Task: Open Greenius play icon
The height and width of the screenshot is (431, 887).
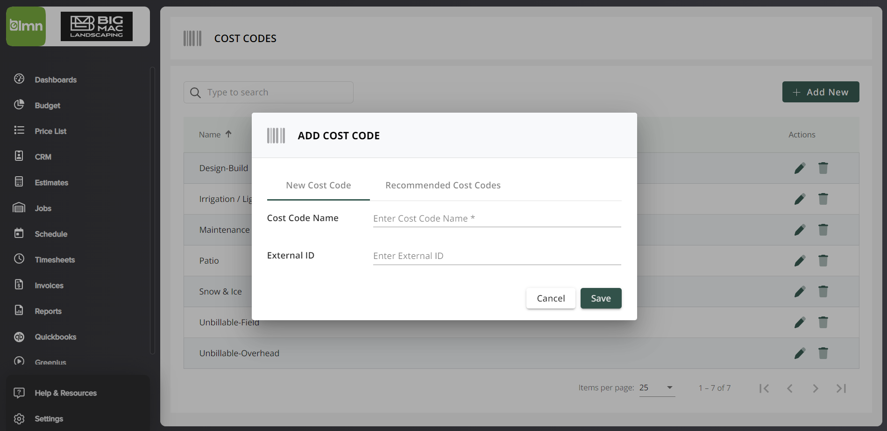Action: point(19,361)
